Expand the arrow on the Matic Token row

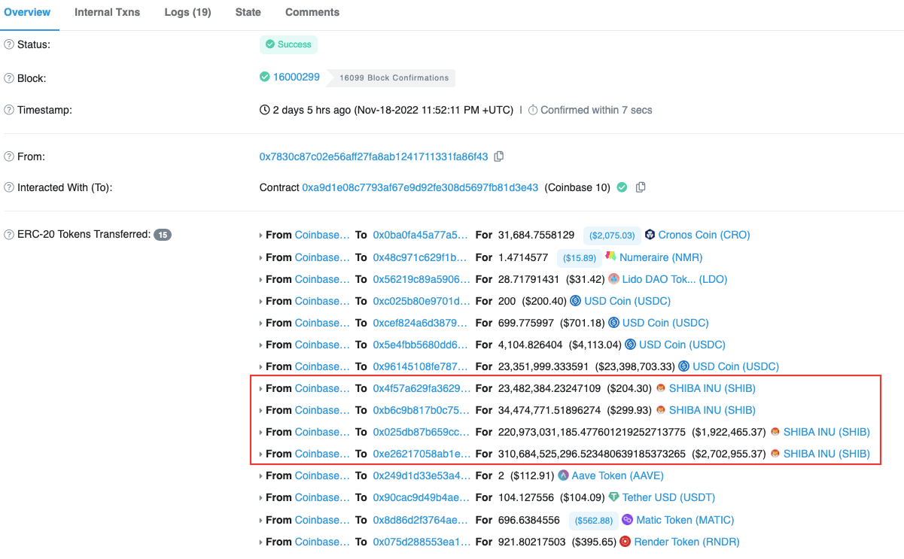click(x=261, y=521)
